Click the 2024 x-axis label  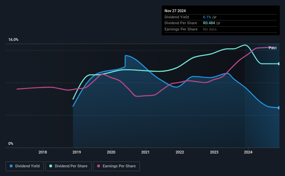pyautogui.click(x=248, y=152)
